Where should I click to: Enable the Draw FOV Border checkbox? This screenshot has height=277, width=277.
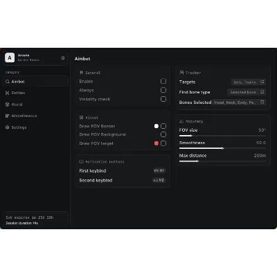pos(163,126)
